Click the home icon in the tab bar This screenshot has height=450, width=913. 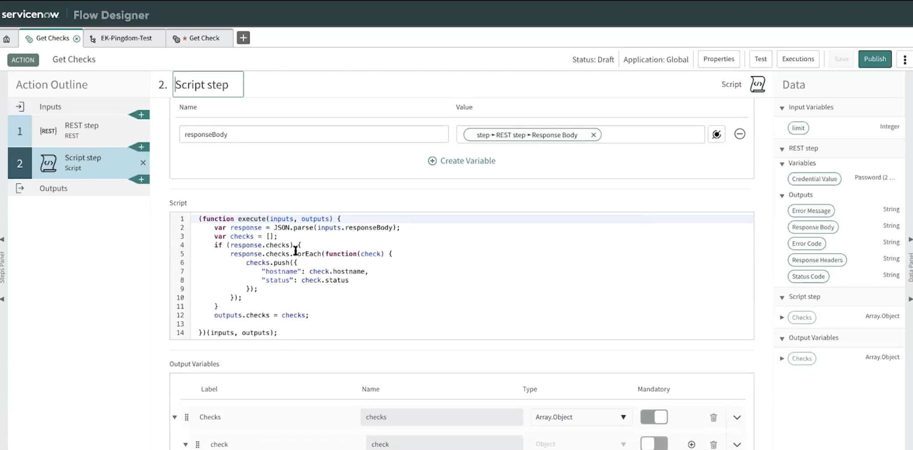pyautogui.click(x=8, y=38)
